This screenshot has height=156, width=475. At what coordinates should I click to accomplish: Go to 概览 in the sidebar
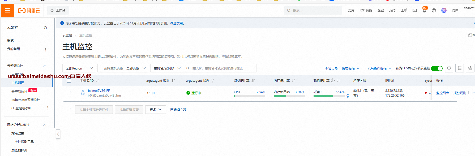coord(10,40)
